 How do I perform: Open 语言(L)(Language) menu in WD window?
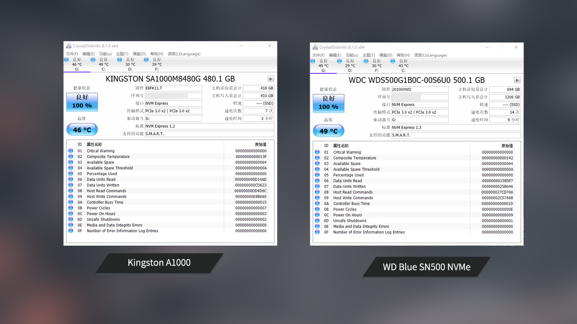[x=431, y=55]
